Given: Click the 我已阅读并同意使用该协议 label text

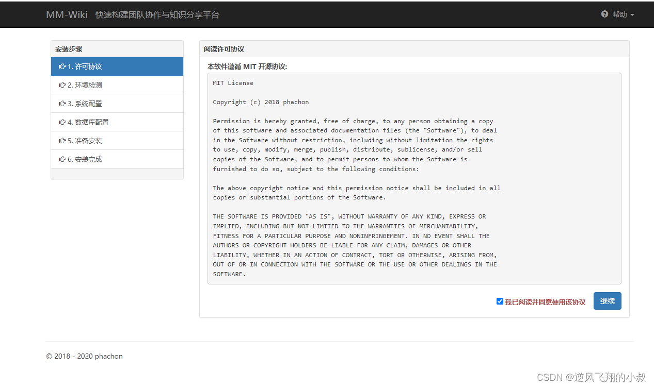Looking at the screenshot, I should coord(545,302).
